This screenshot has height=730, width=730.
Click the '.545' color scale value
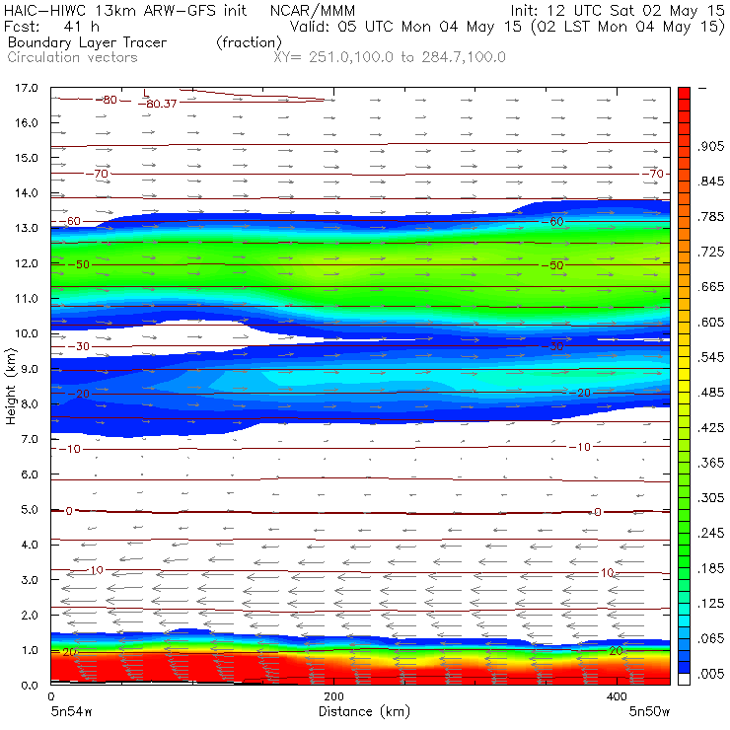click(x=710, y=357)
